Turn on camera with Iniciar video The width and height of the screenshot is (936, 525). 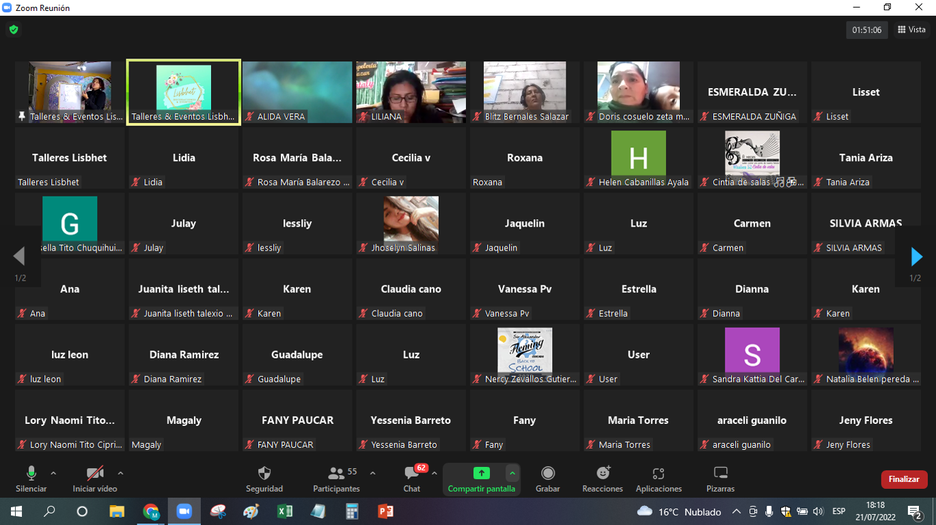pyautogui.click(x=95, y=479)
